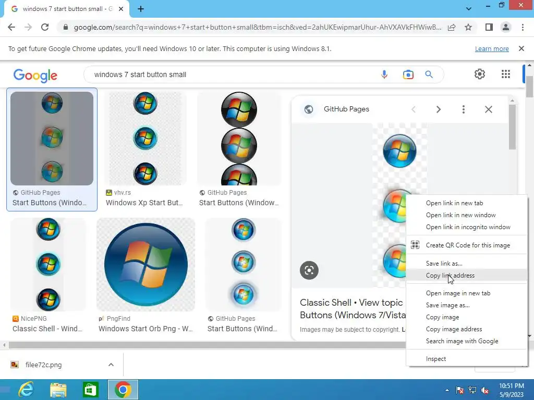The image size is (534, 400).
Task: Open the Chrome three-dot menu
Action: 523,27
